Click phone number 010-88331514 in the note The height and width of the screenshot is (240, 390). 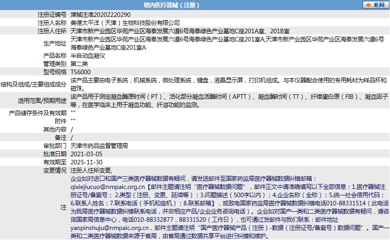pos(346,203)
